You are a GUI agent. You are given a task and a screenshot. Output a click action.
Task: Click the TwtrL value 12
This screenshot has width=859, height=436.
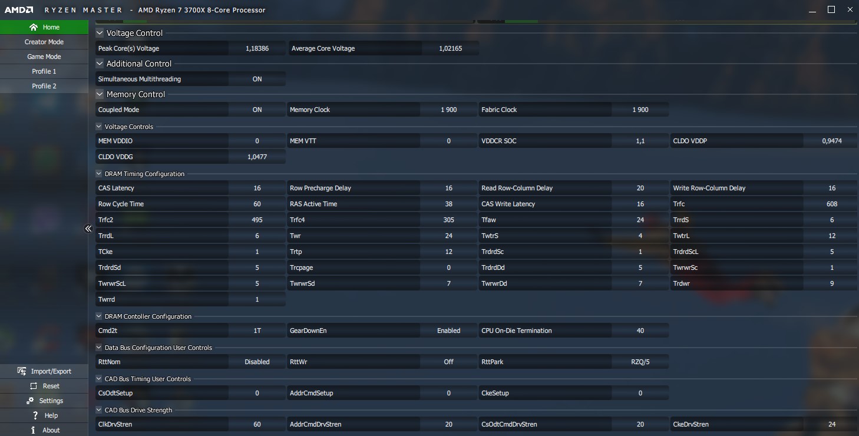(831, 236)
